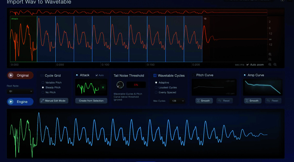Expand the Max Cycles dropdown

click(178, 101)
